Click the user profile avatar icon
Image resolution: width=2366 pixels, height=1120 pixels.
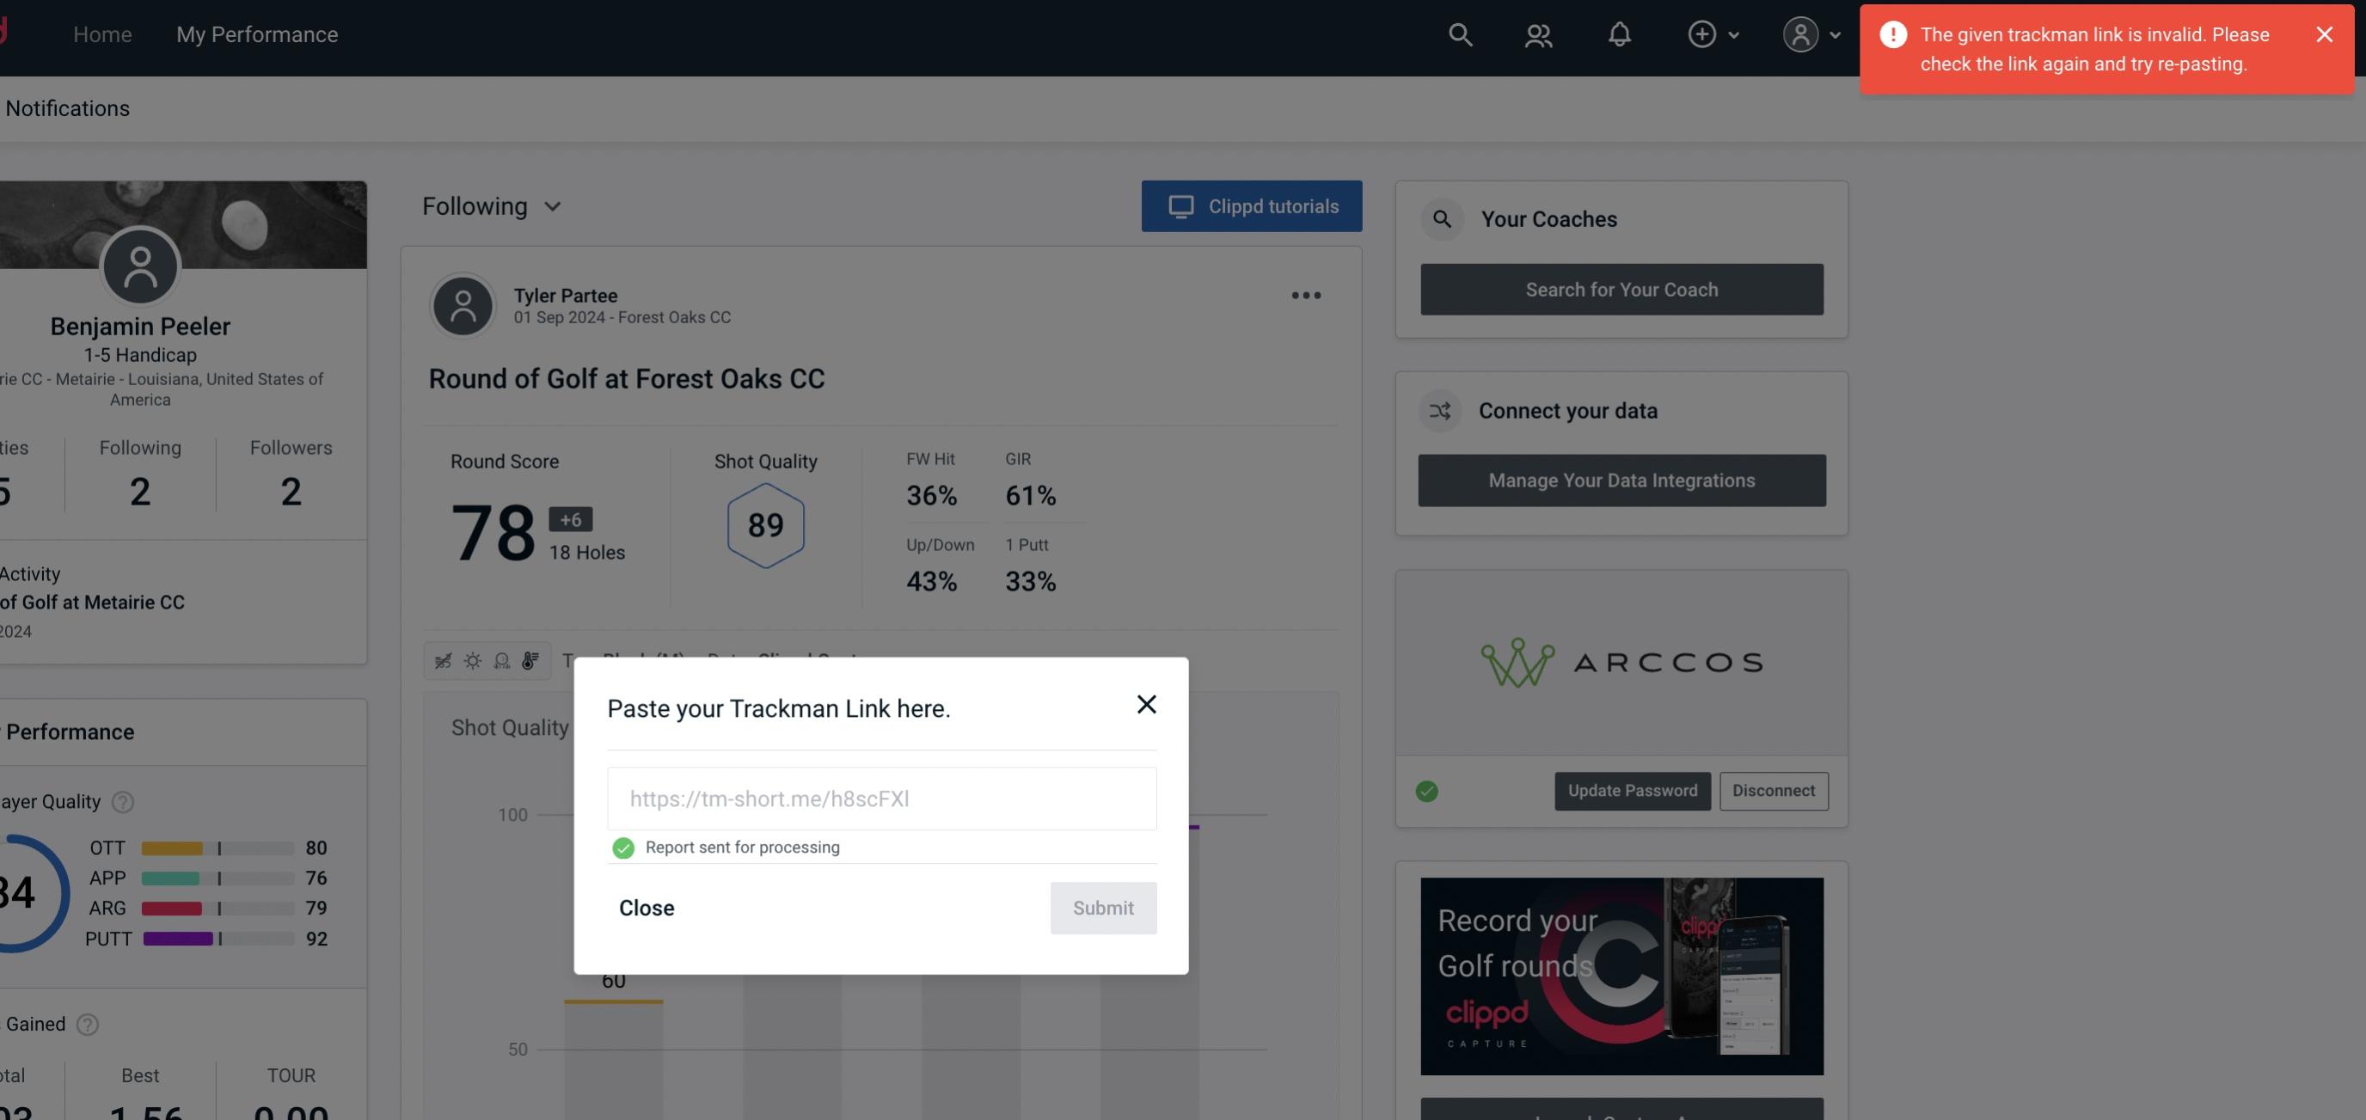pos(1800,34)
